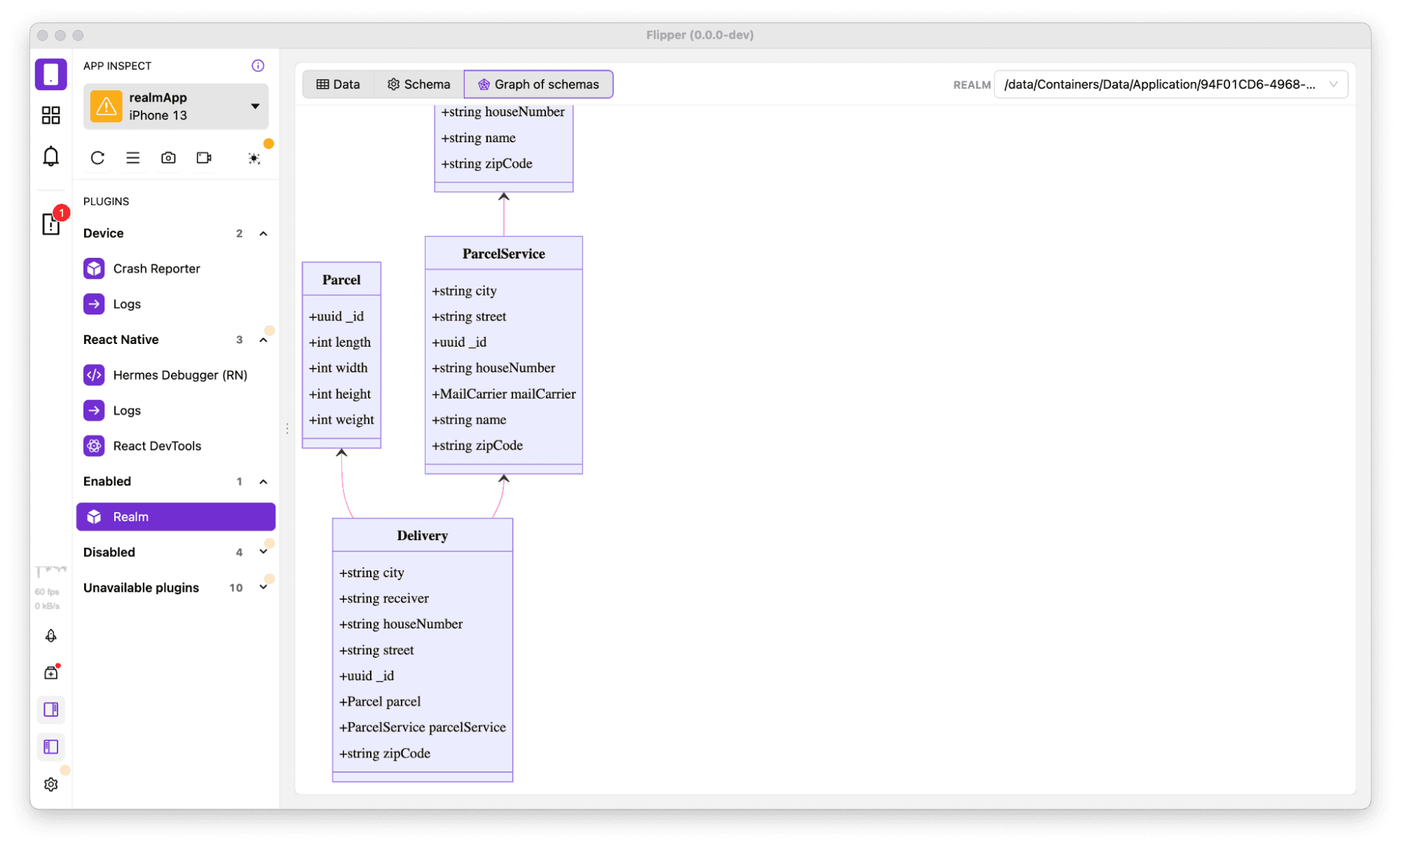Open Hermes Debugger (RN) plugin
1401x847 pixels.
pyautogui.click(x=175, y=375)
